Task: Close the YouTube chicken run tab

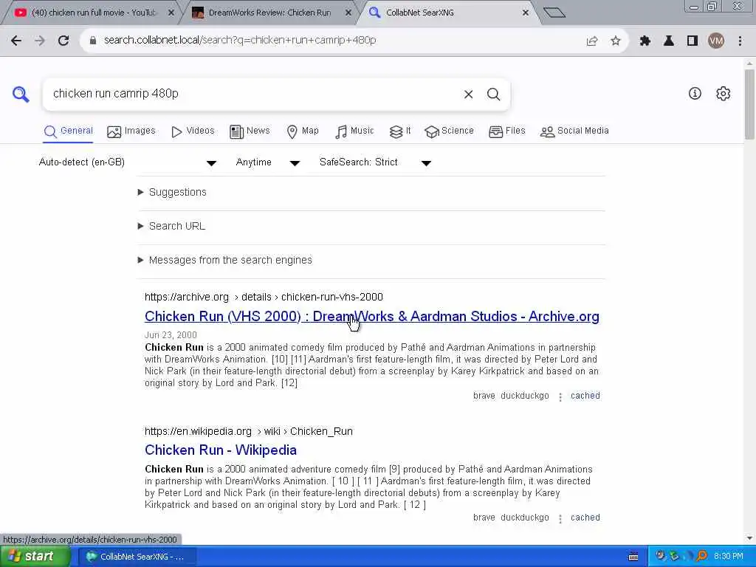Action: (x=171, y=13)
